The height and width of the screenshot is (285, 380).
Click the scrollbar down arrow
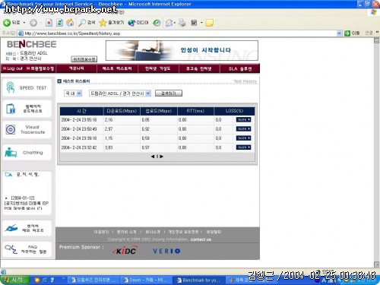pyautogui.click(x=377, y=264)
